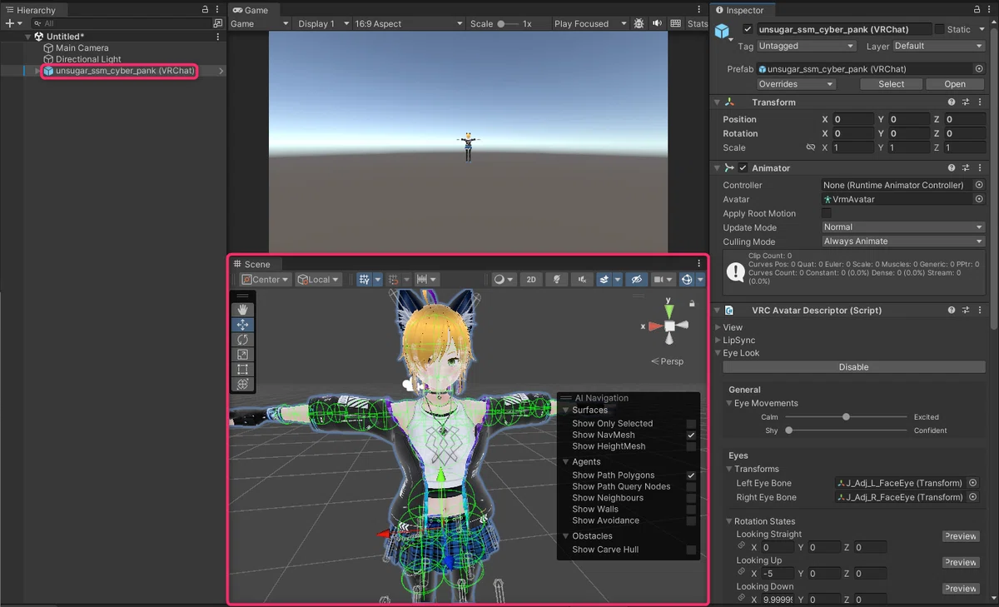Toggle scene audio mute in Scene toolbar

click(582, 280)
